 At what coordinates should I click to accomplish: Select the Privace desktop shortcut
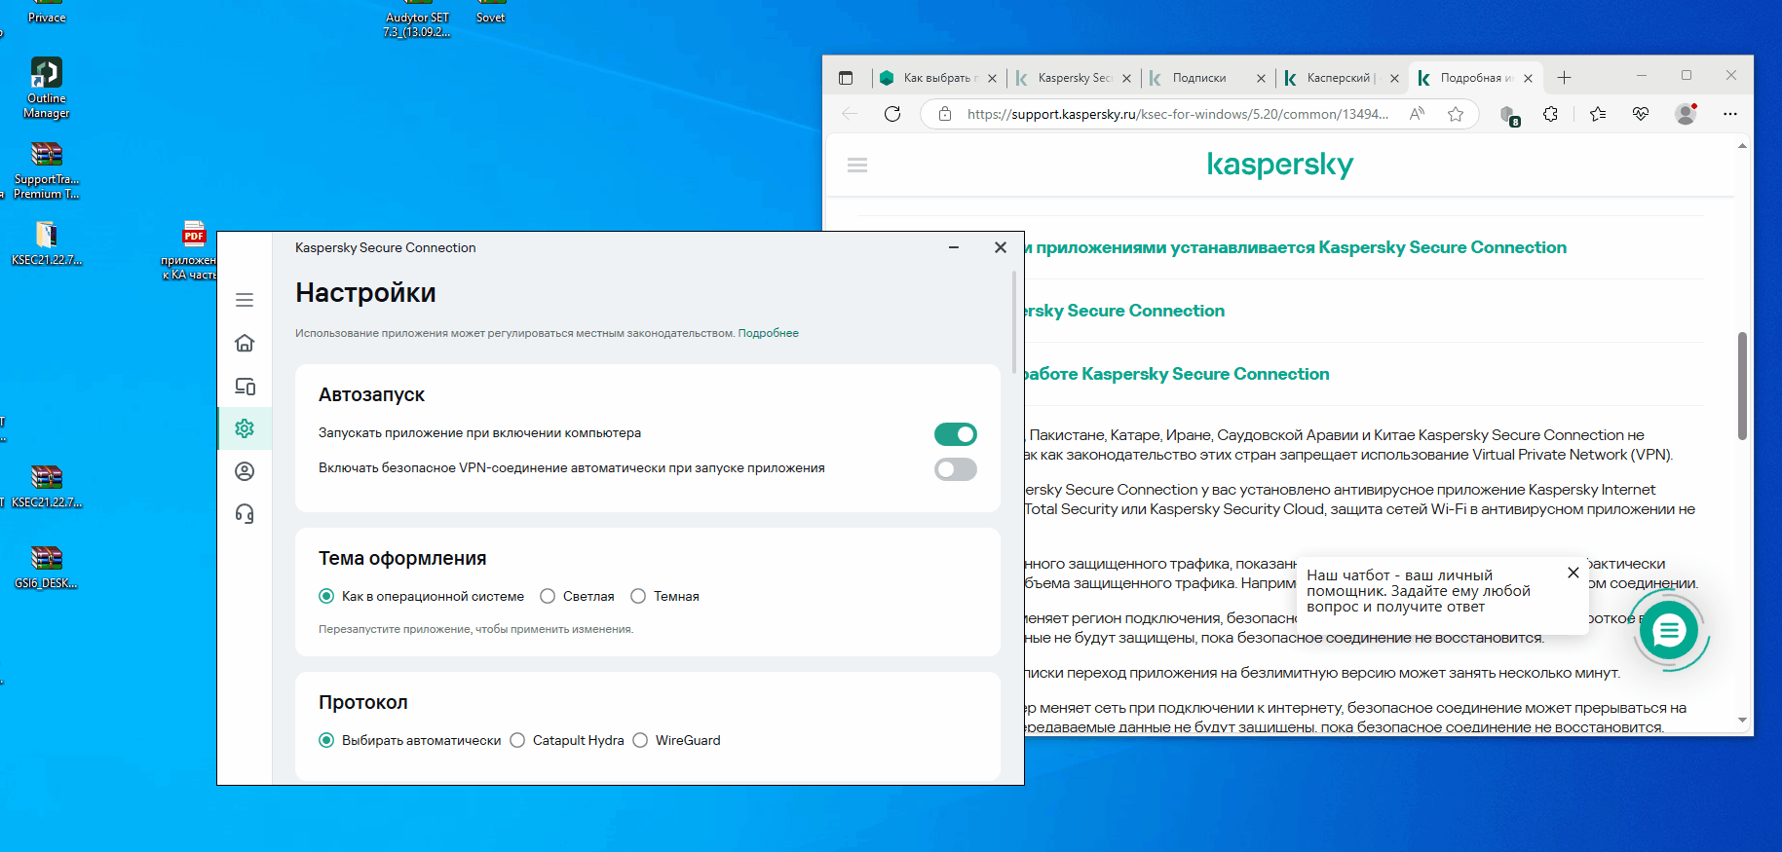[47, 12]
